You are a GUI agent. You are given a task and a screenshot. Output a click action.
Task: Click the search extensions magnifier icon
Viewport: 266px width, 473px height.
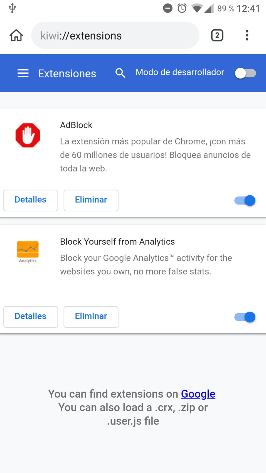tap(120, 73)
